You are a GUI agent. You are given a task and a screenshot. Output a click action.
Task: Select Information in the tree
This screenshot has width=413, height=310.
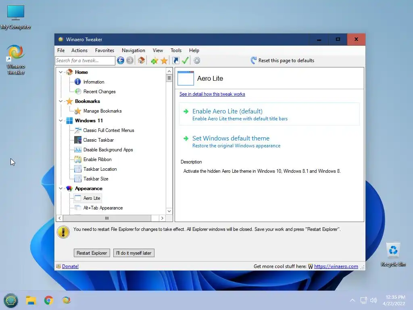click(x=94, y=82)
